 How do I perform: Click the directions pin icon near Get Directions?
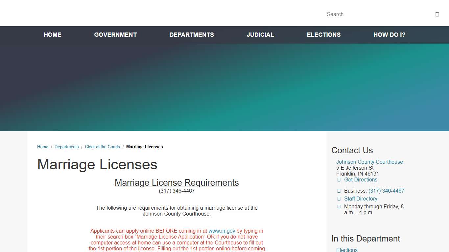click(x=339, y=179)
